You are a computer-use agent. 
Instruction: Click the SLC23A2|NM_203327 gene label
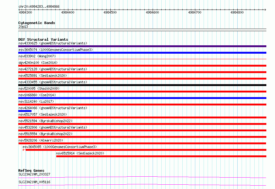point(34,174)
